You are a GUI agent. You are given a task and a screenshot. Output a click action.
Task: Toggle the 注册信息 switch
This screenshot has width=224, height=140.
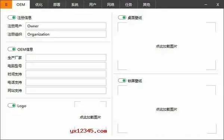(12, 17)
